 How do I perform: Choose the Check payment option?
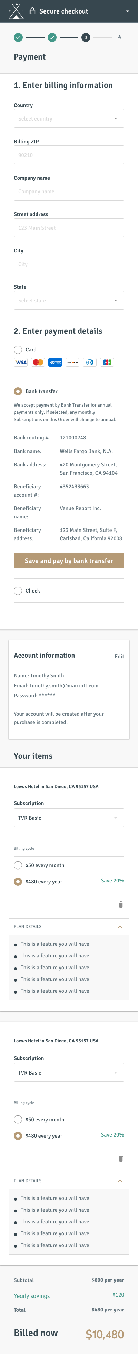pyautogui.click(x=18, y=590)
